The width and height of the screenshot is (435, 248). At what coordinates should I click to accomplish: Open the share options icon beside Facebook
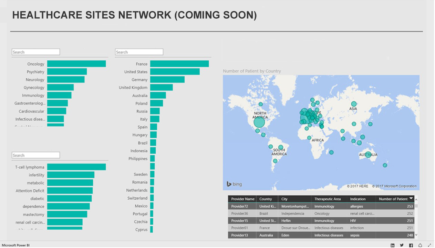click(420, 245)
